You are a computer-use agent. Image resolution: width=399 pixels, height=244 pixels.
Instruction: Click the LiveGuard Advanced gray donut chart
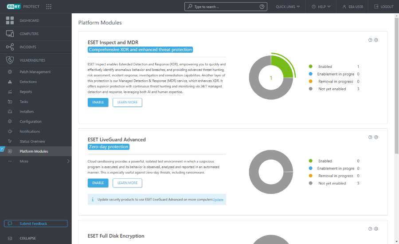(271, 172)
